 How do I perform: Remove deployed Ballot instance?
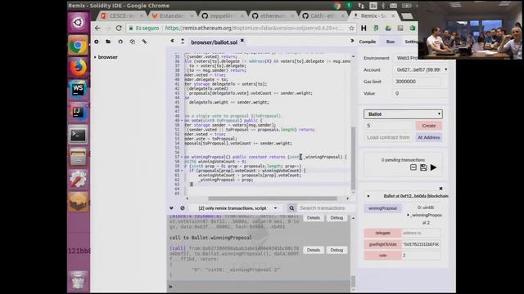coord(440,189)
